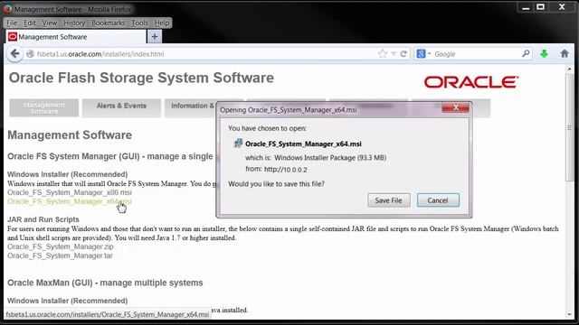Image resolution: width=579 pixels, height=325 pixels.
Task: Click 'Windows Installer Package (93.3 MB)' text
Action: pyautogui.click(x=330, y=158)
